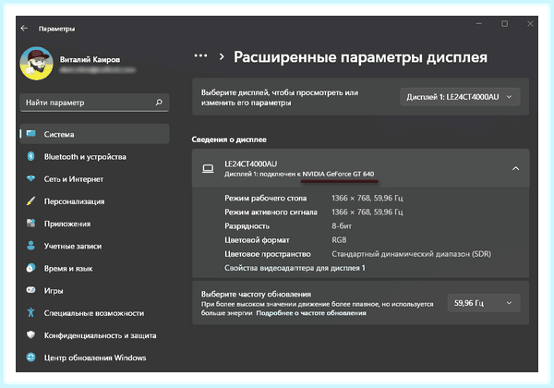Click the laptop display icon near LE24CT4000AU
The width and height of the screenshot is (554, 388).
point(208,168)
